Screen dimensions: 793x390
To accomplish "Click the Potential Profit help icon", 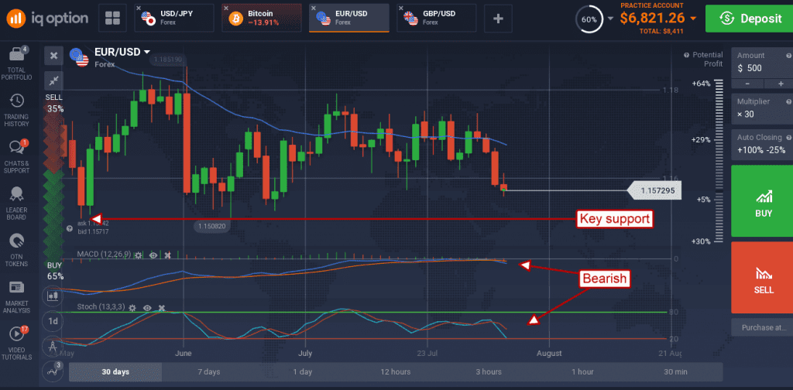I will coord(686,55).
